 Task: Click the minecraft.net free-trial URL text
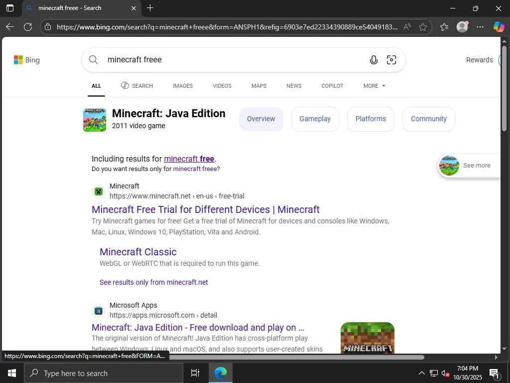click(x=177, y=196)
